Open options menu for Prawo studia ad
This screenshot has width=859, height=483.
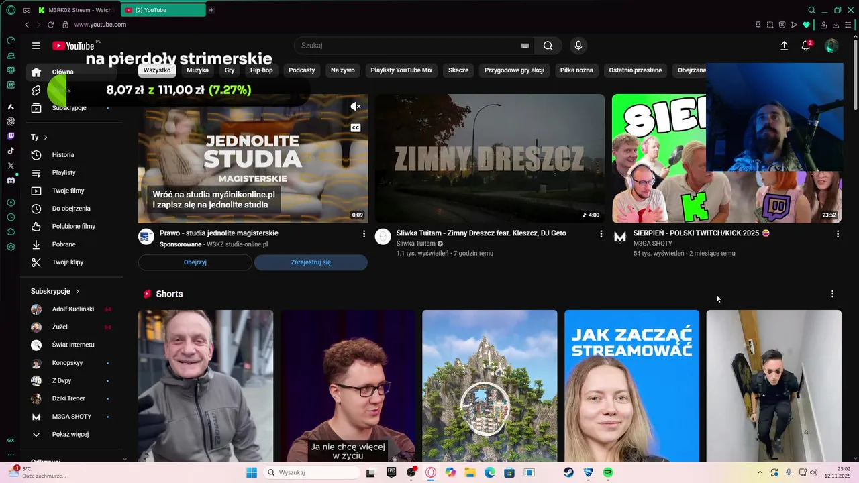click(364, 234)
